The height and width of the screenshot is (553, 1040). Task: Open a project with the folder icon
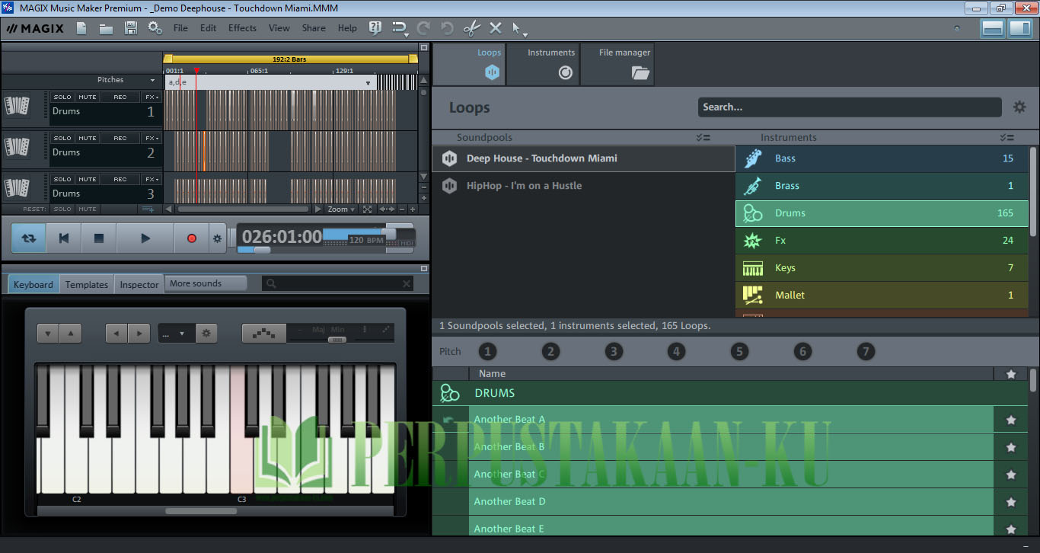click(106, 28)
